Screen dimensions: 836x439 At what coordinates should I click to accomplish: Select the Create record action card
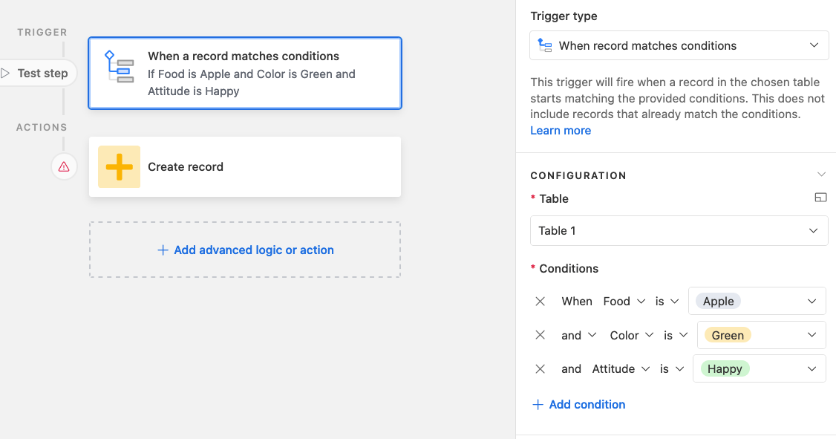point(245,167)
